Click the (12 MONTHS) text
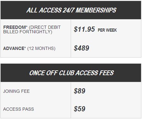Image resolution: width=142 pixels, height=119 pixels. (x=41, y=49)
